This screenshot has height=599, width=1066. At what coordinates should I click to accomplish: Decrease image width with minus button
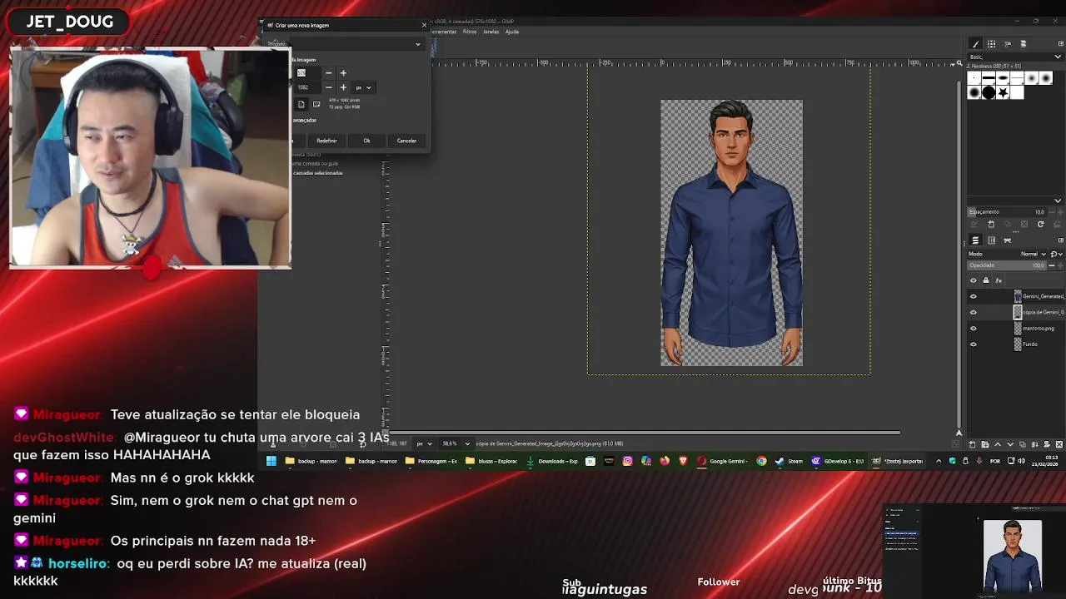click(328, 73)
